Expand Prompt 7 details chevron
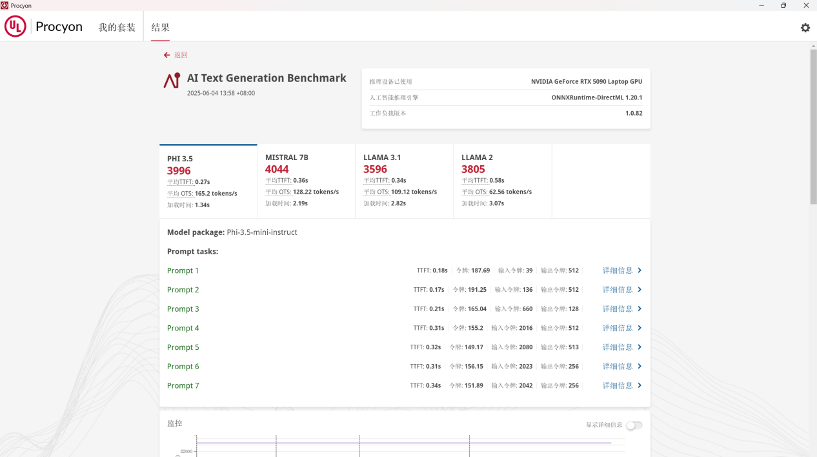817x457 pixels. coord(640,385)
